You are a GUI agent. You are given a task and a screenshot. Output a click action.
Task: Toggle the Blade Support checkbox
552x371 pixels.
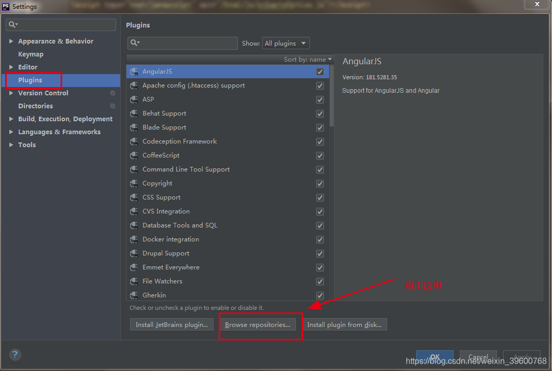(320, 127)
